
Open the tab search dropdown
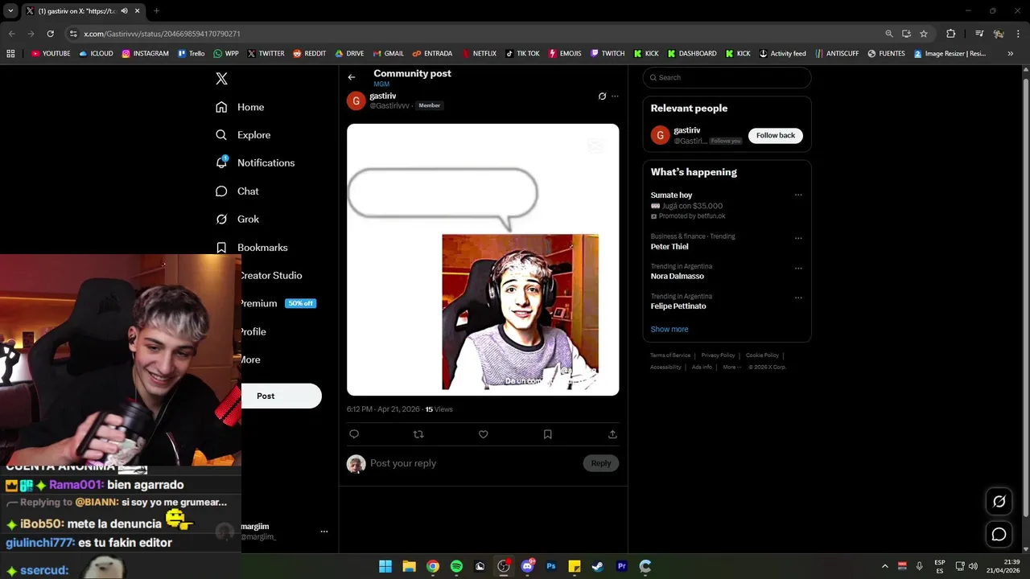click(10, 10)
